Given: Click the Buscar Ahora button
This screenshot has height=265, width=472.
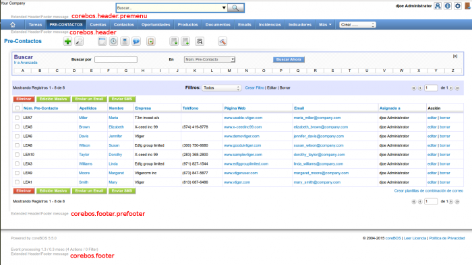Looking at the screenshot, I should pos(289,59).
